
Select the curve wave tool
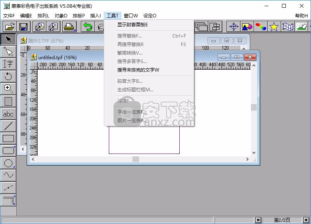pos(9,175)
